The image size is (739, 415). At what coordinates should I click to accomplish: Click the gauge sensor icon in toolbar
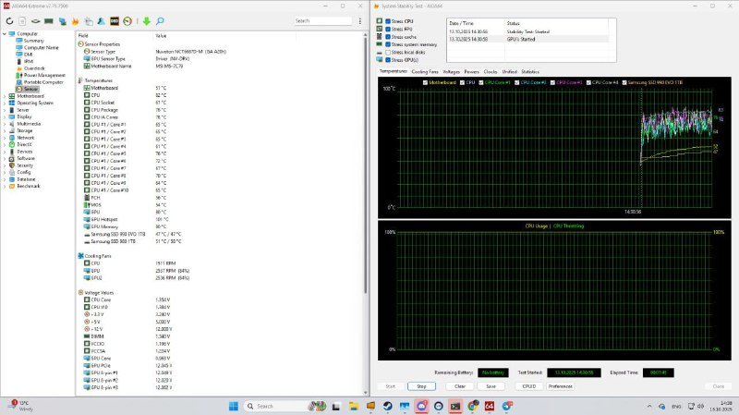tap(127, 21)
